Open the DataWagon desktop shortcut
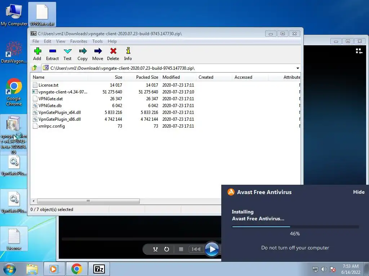 [14, 52]
